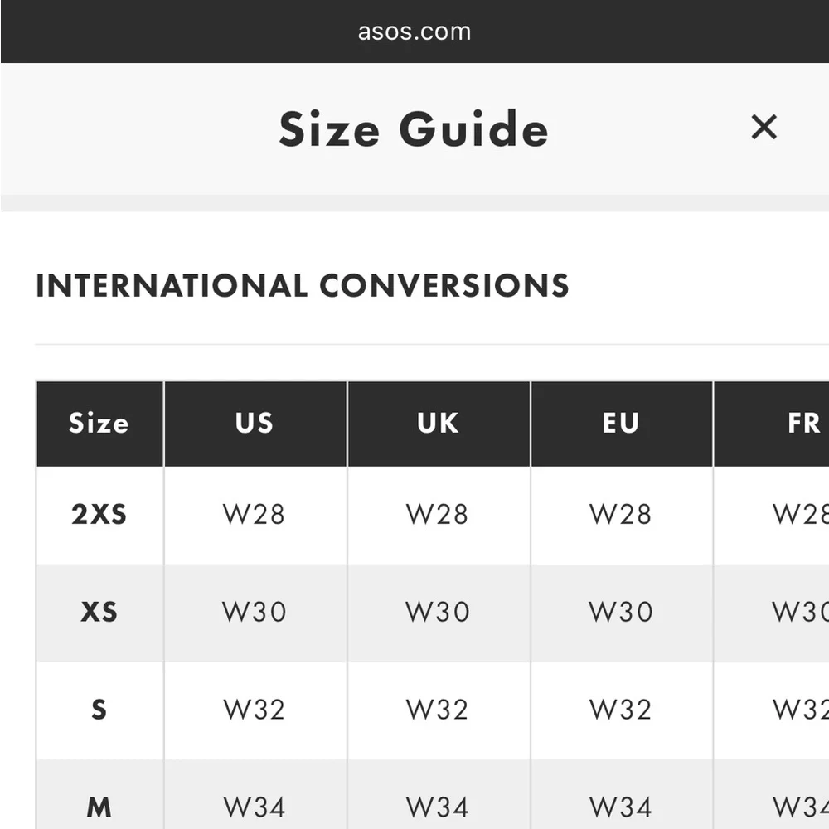Select the S row label
Image resolution: width=829 pixels, height=829 pixels.
coord(99,710)
